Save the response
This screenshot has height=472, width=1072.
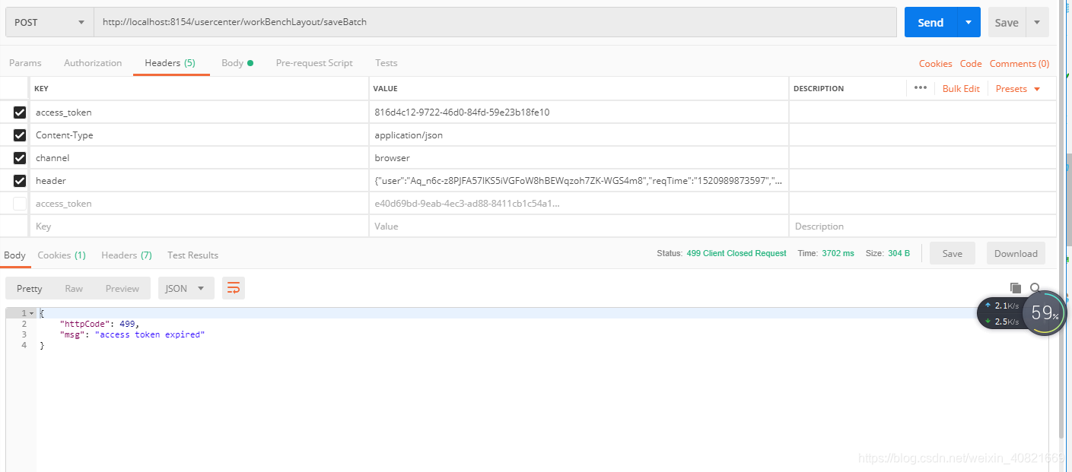(x=952, y=254)
